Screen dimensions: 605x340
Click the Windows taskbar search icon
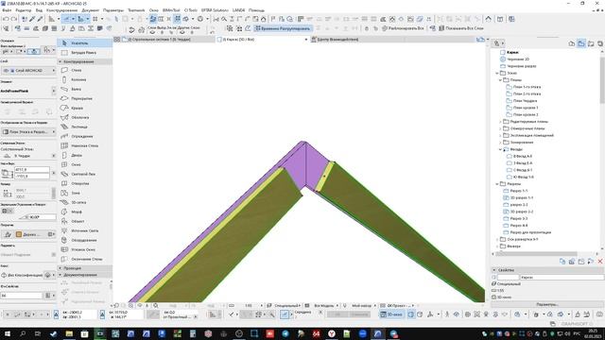click(23, 333)
